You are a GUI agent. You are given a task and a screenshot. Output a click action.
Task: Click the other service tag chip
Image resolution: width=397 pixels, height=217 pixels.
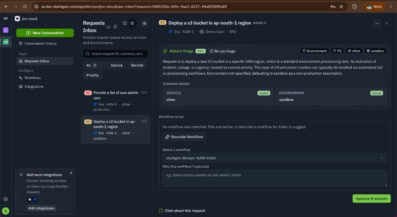354,51
